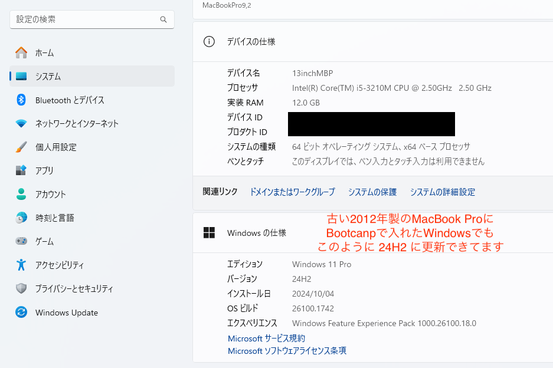Click the Windows Update refresh icon
553x368 pixels.
pos(21,312)
